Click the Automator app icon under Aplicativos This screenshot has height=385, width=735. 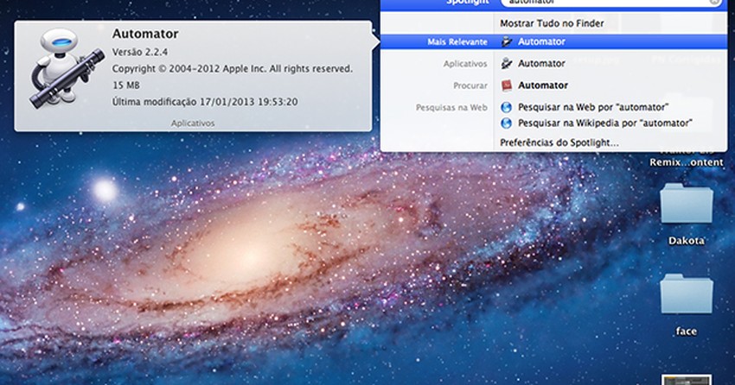pos(506,63)
